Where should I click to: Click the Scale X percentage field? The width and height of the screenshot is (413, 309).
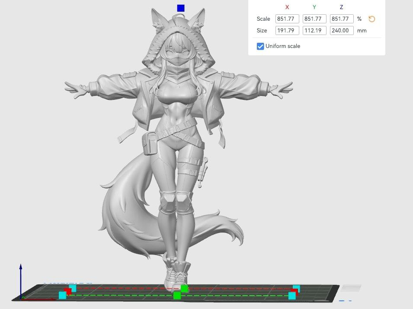287,19
